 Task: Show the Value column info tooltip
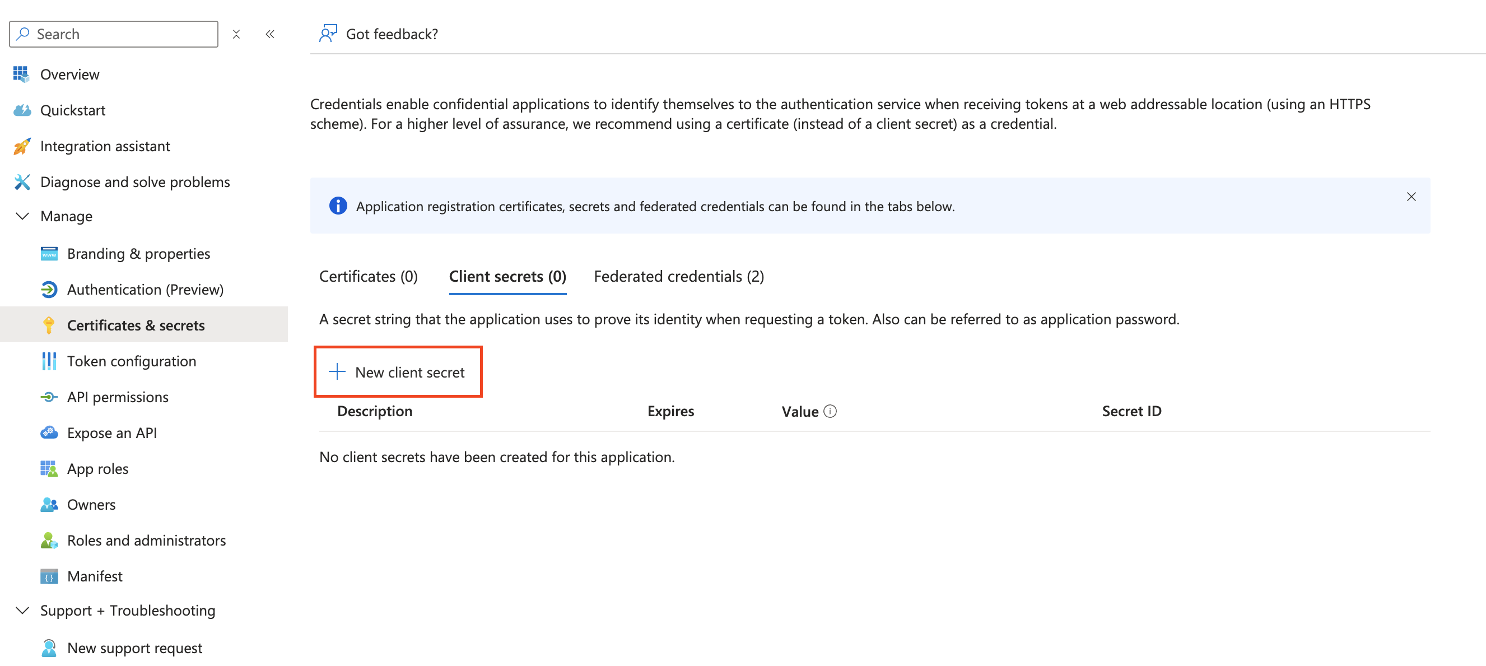point(830,411)
